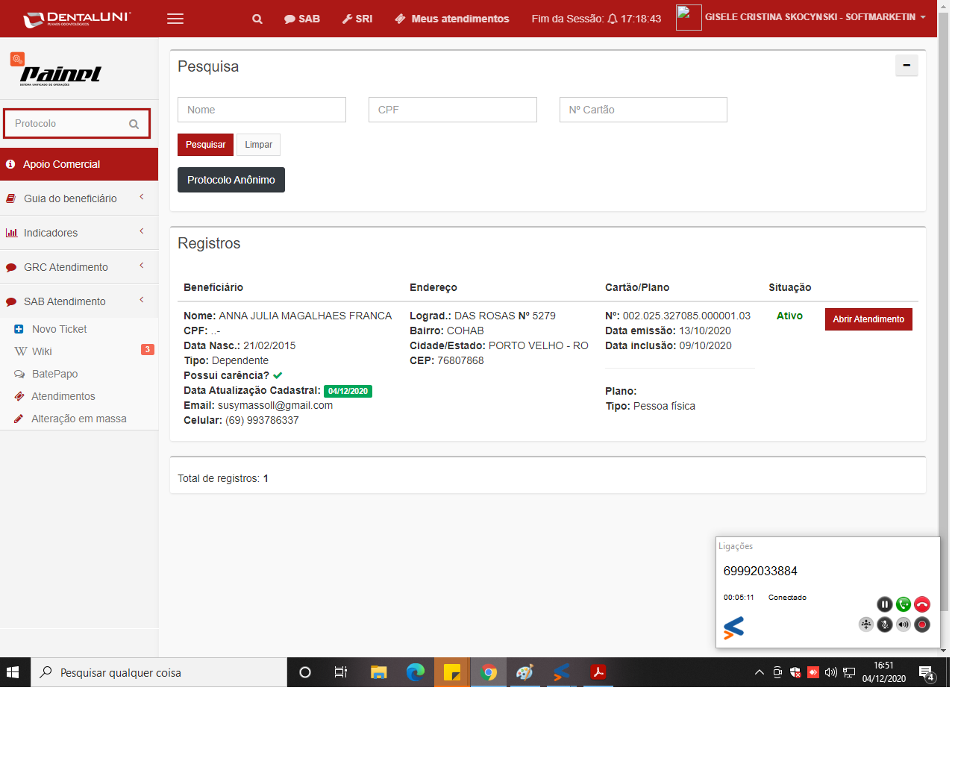Image resolution: width=955 pixels, height=764 pixels.
Task: Toggle call recording with red dot button
Action: coord(922,624)
